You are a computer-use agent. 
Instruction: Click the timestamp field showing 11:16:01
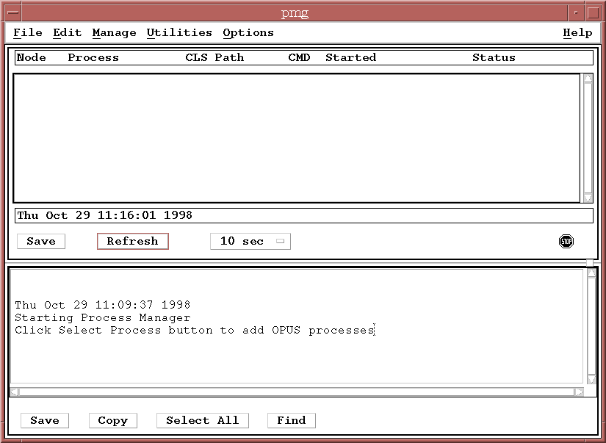tap(303, 215)
